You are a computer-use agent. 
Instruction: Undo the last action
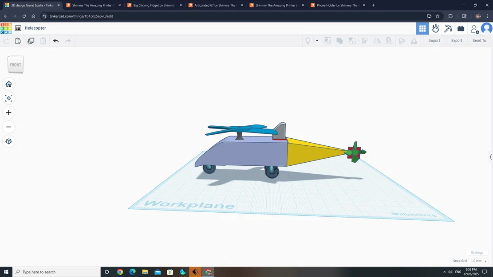point(55,41)
